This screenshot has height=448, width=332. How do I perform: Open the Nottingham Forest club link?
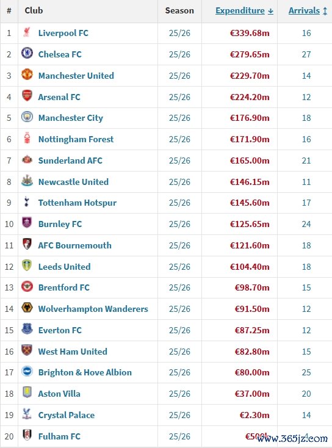(x=76, y=139)
